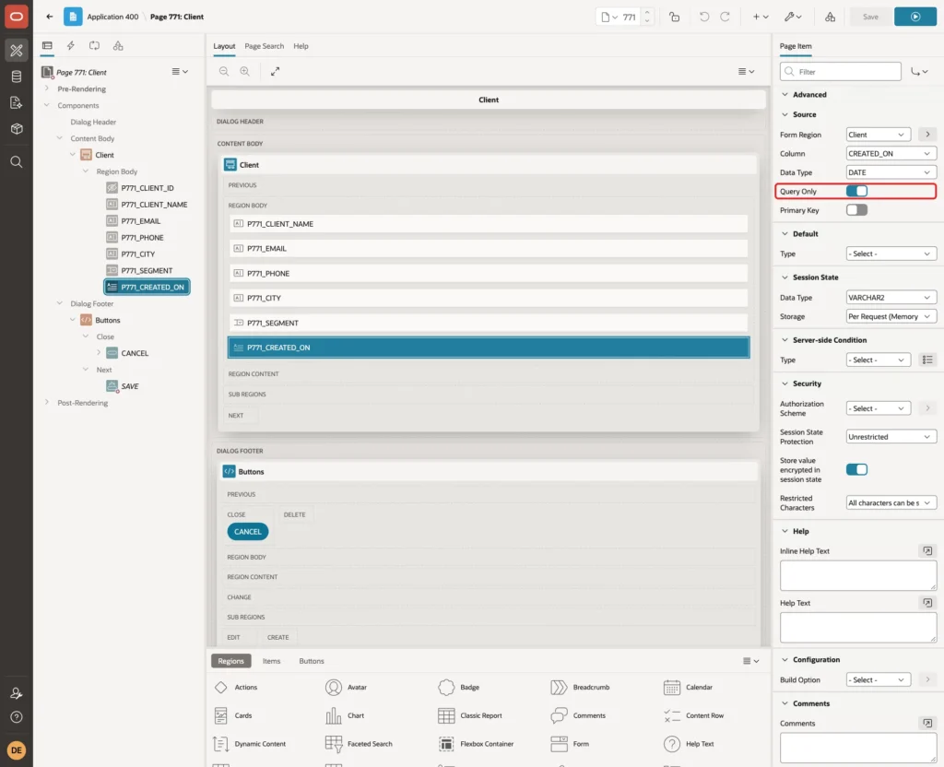This screenshot has height=767, width=944.
Task: Click the CANCEL button in dialog footer
Action: [x=247, y=532]
